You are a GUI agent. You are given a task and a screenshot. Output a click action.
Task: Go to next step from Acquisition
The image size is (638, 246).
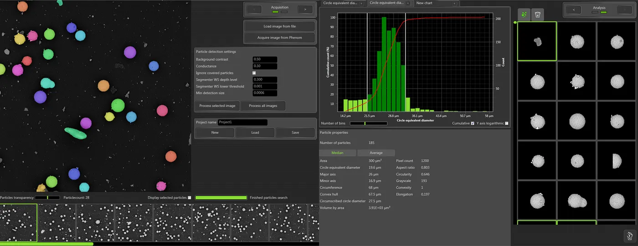(x=305, y=9)
